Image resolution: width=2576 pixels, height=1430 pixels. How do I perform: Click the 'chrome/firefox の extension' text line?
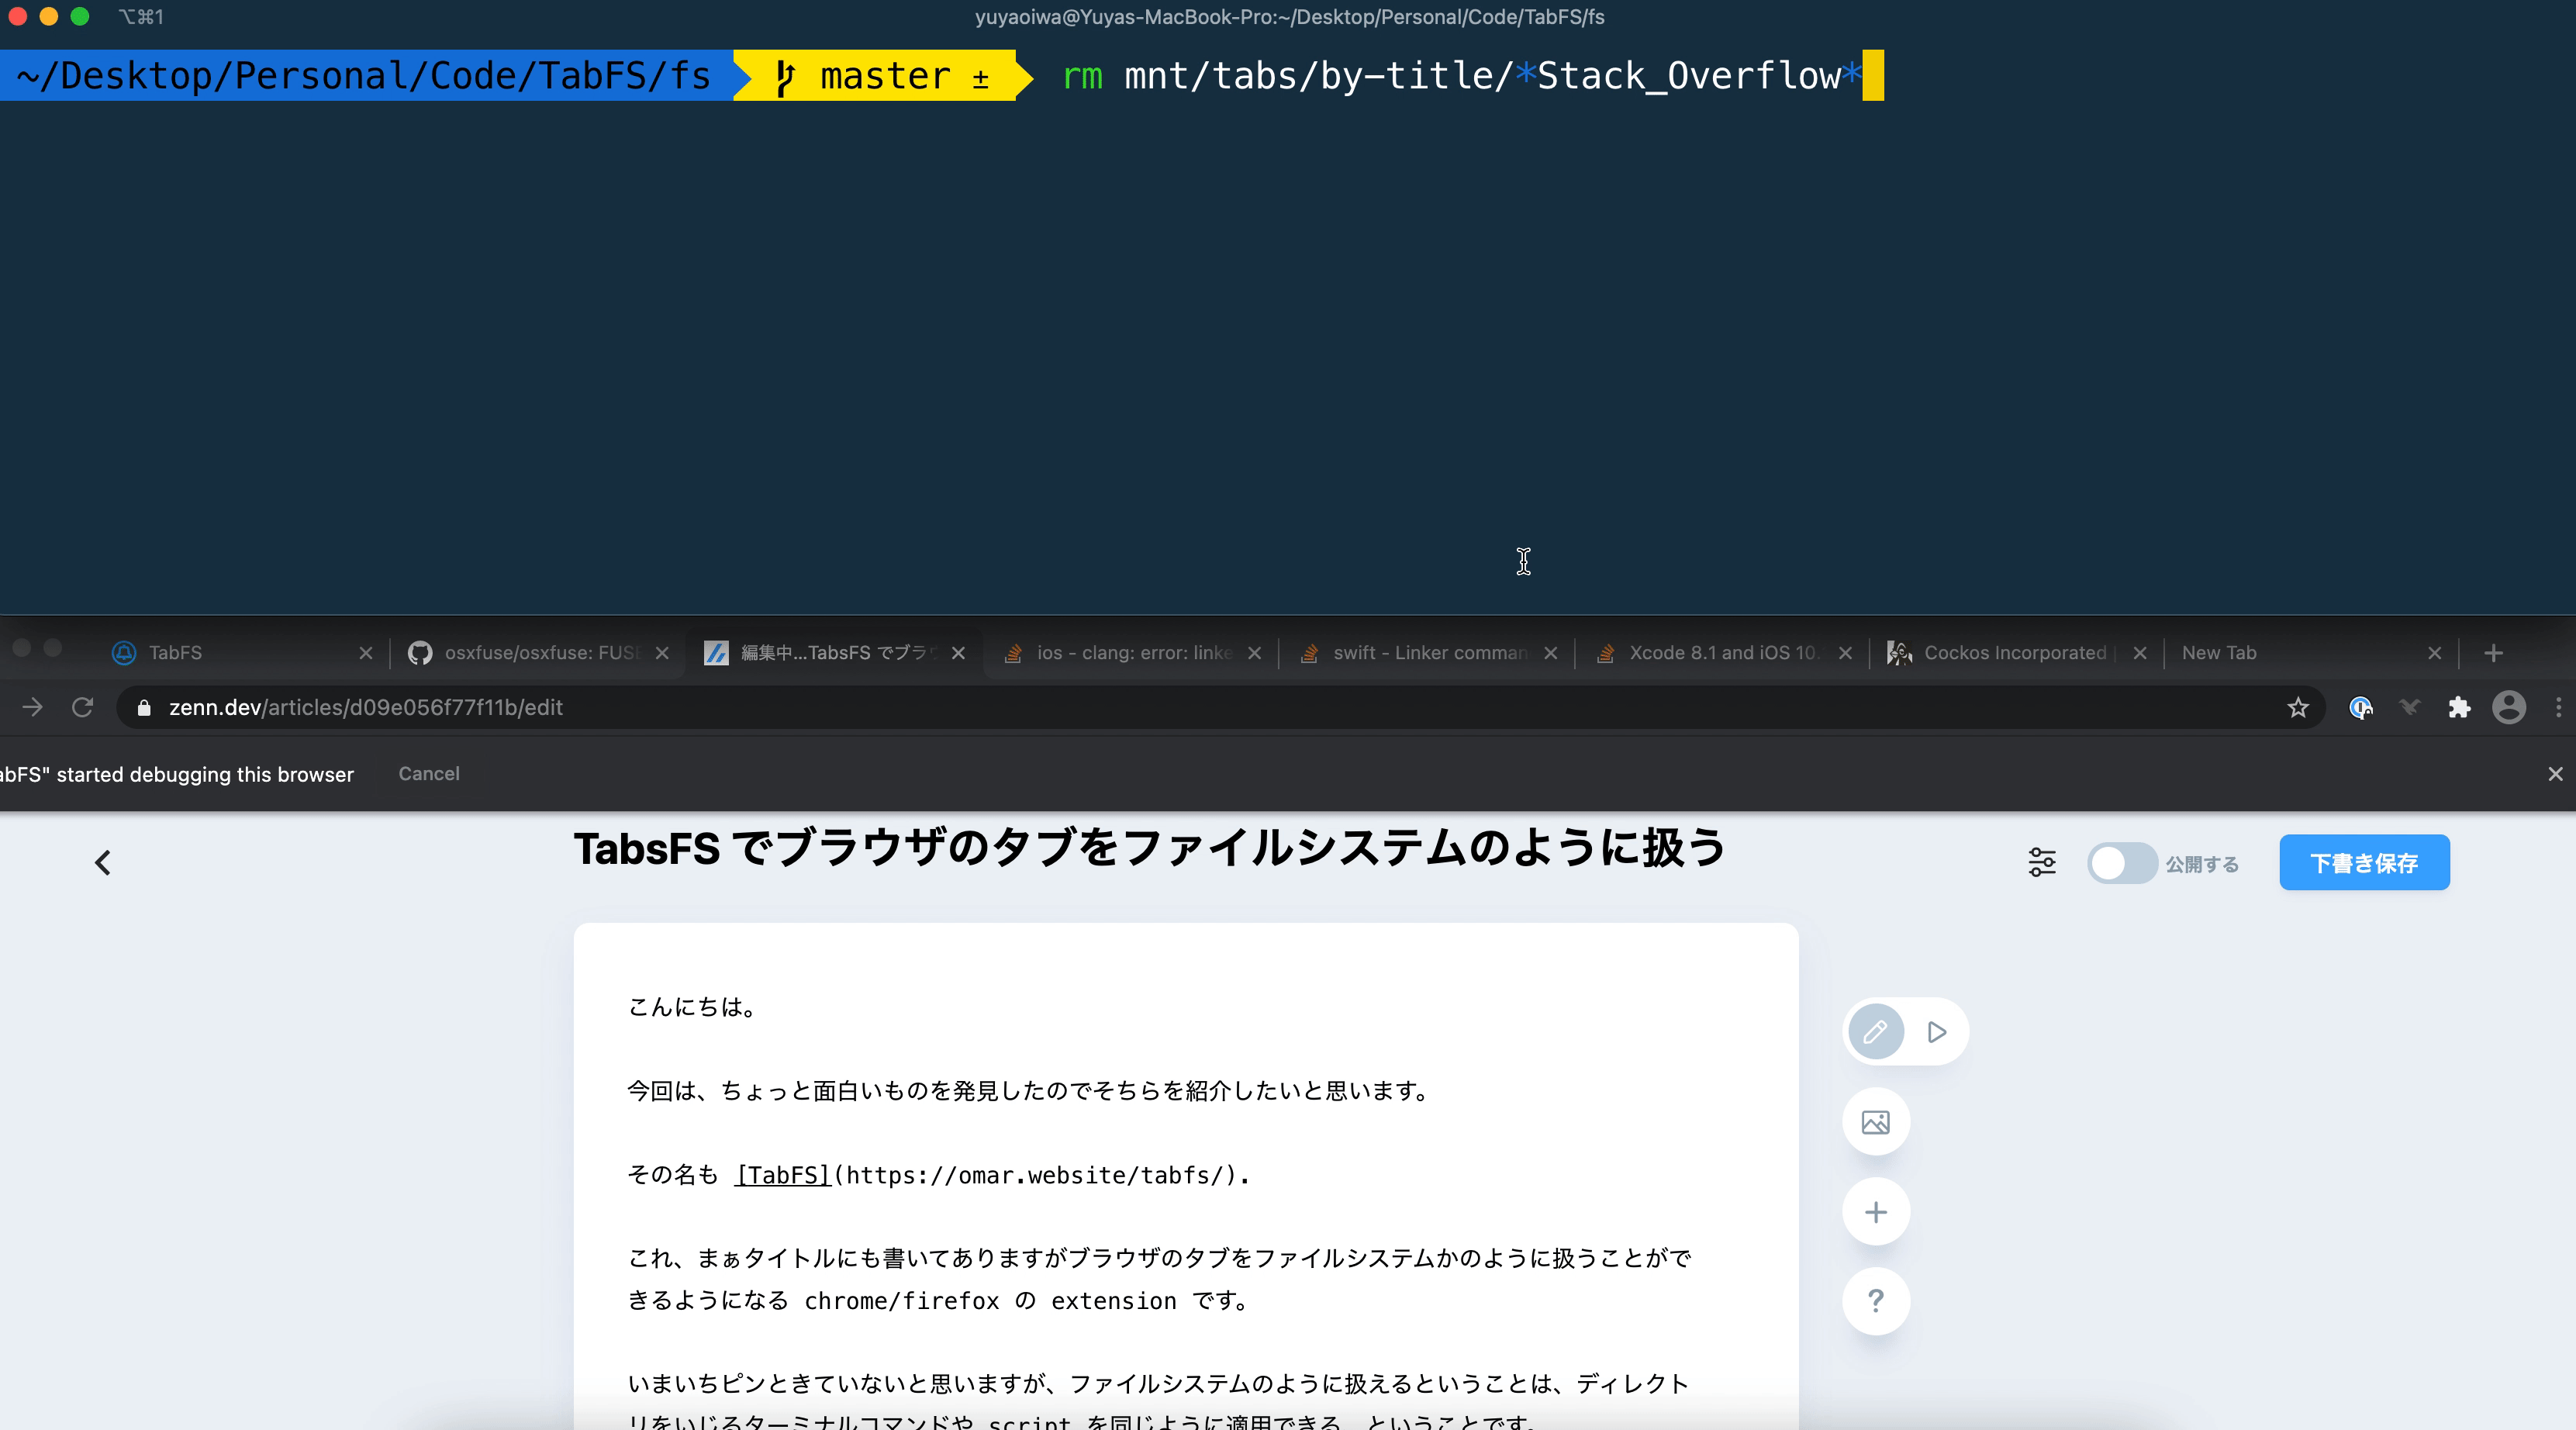[x=940, y=1301]
